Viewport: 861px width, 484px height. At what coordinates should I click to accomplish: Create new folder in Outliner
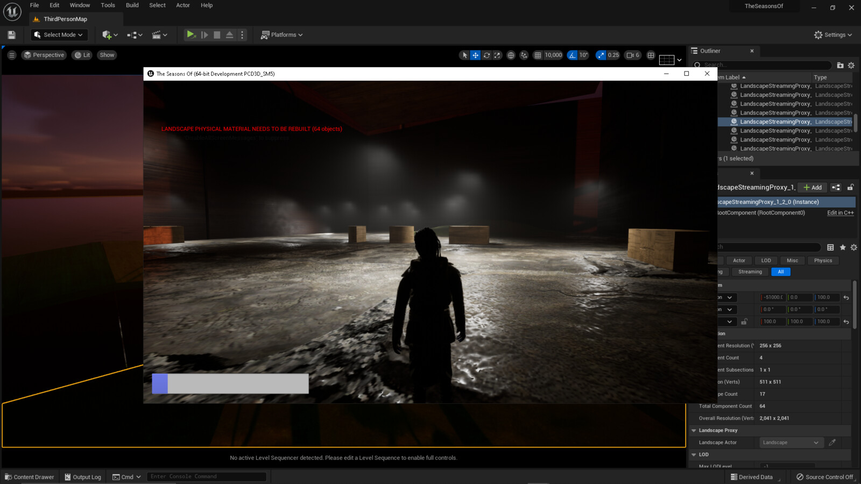coord(840,65)
